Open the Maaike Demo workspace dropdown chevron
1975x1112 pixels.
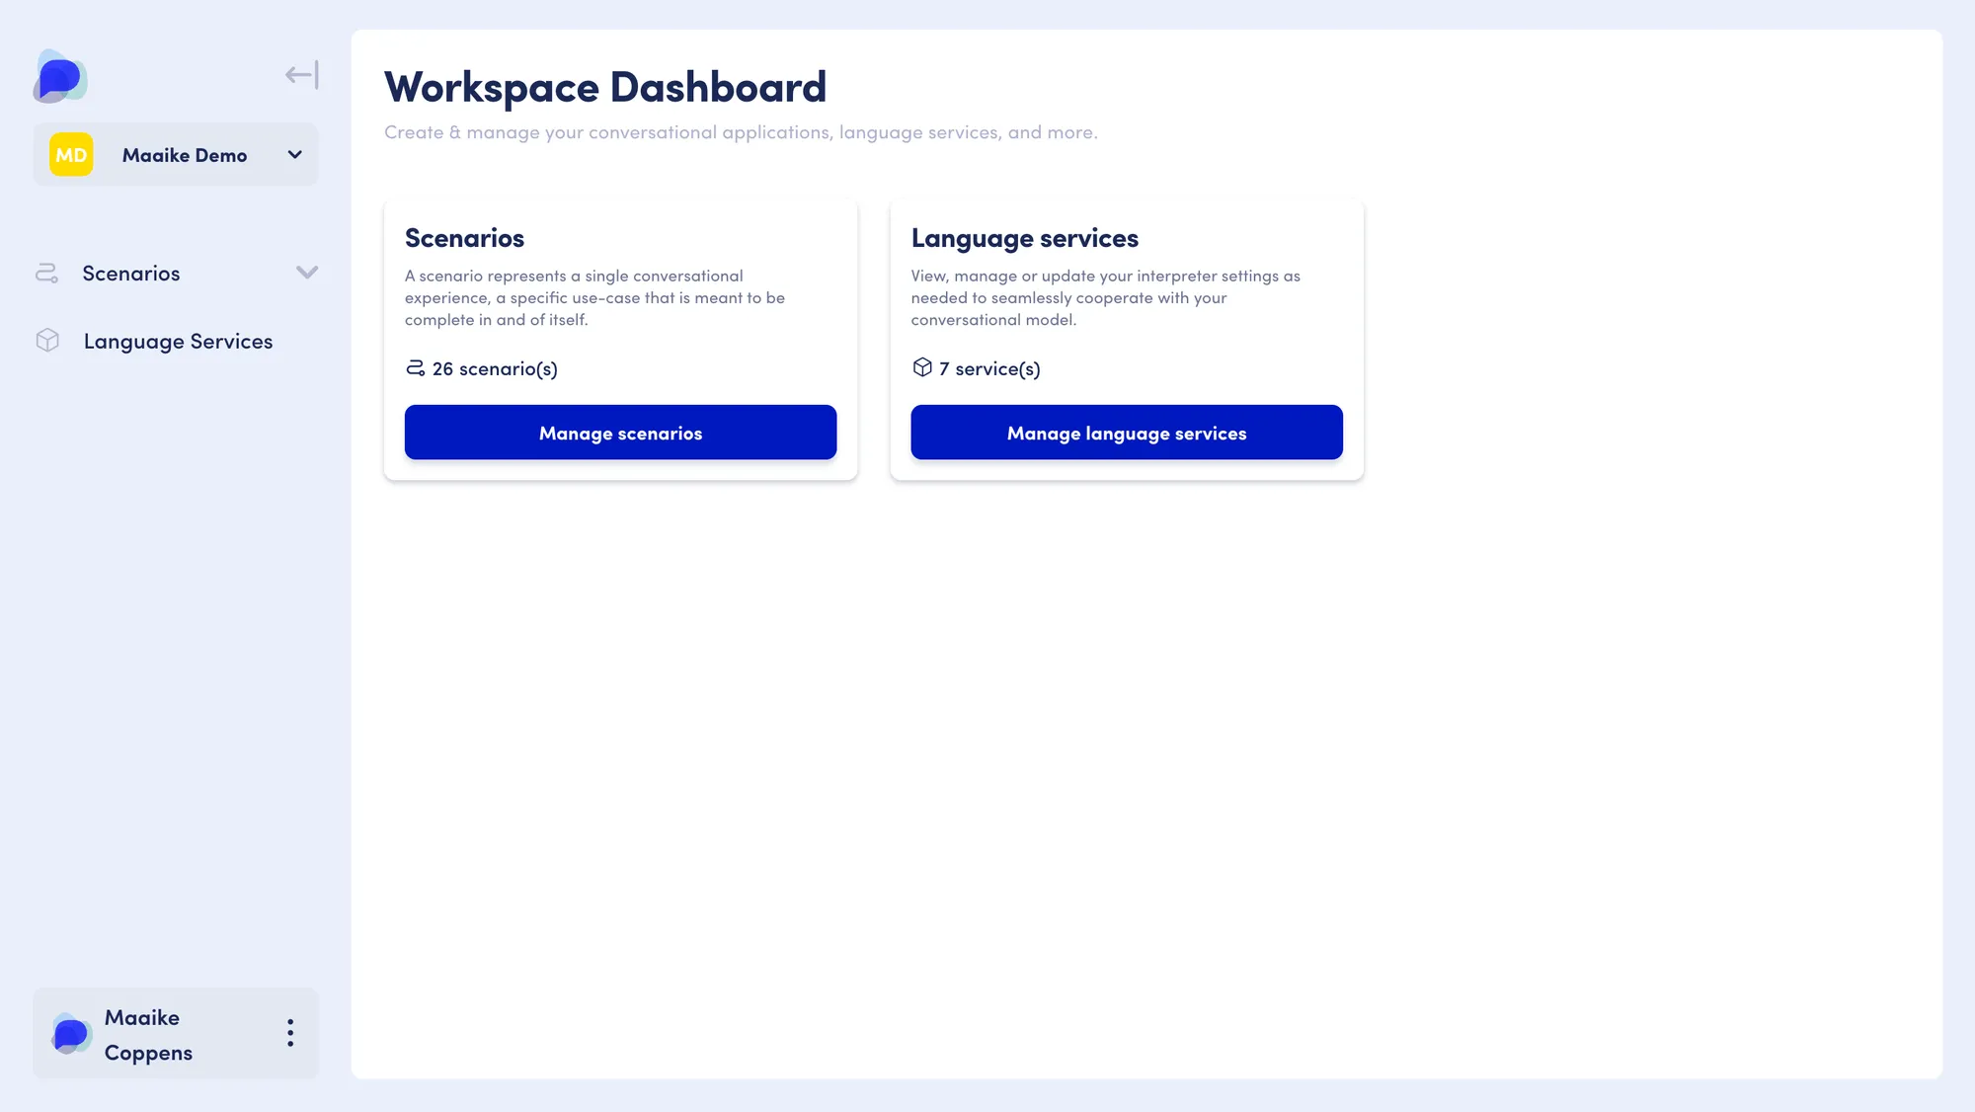[294, 155]
